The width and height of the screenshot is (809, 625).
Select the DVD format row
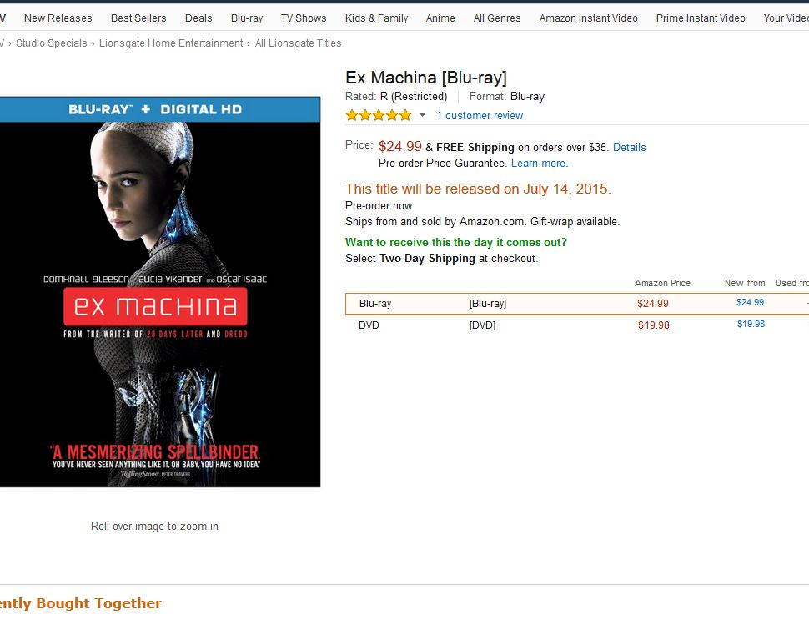(x=577, y=325)
